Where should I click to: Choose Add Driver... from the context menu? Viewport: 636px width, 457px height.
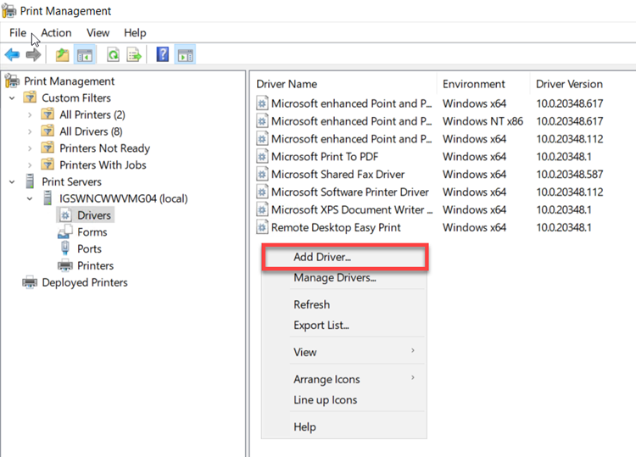322,256
